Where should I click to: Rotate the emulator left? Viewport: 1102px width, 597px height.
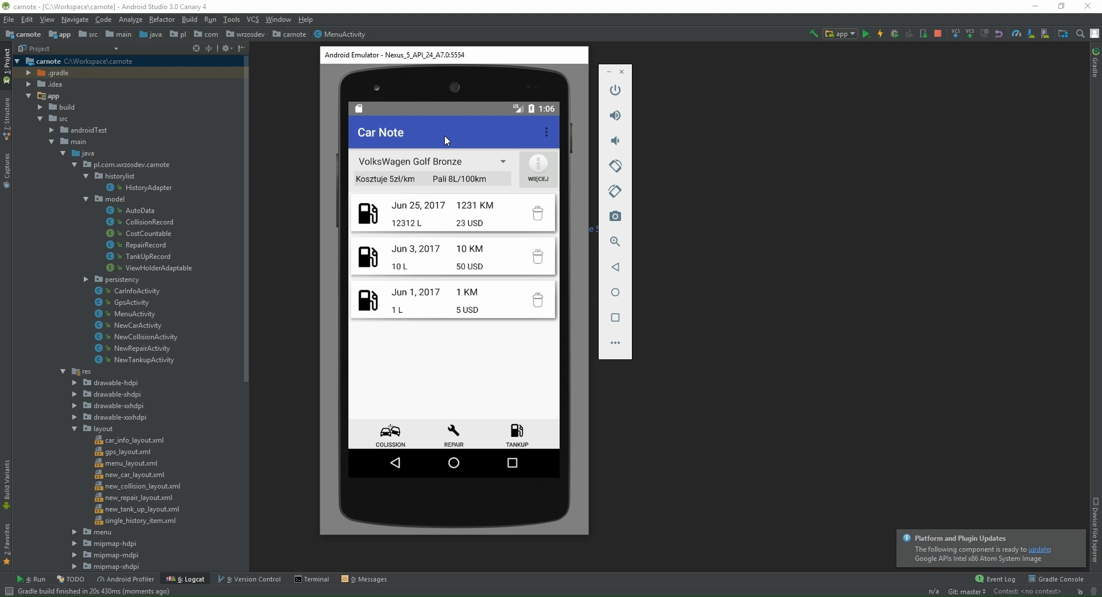click(x=615, y=166)
